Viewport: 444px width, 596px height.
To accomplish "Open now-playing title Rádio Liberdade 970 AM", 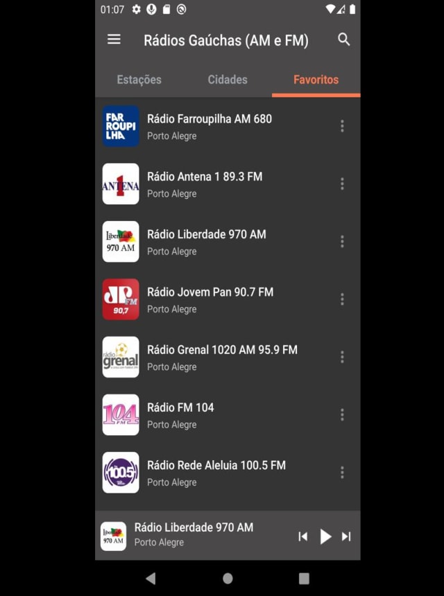I will (x=194, y=527).
